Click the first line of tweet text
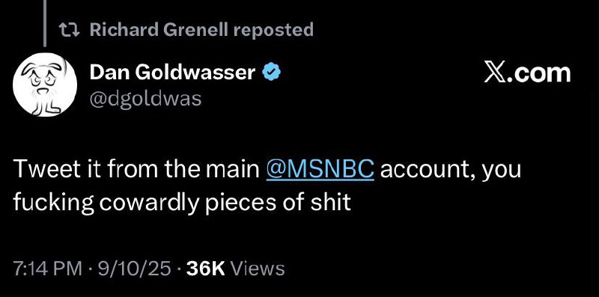Screen dimensions: 599x297 click(267, 171)
